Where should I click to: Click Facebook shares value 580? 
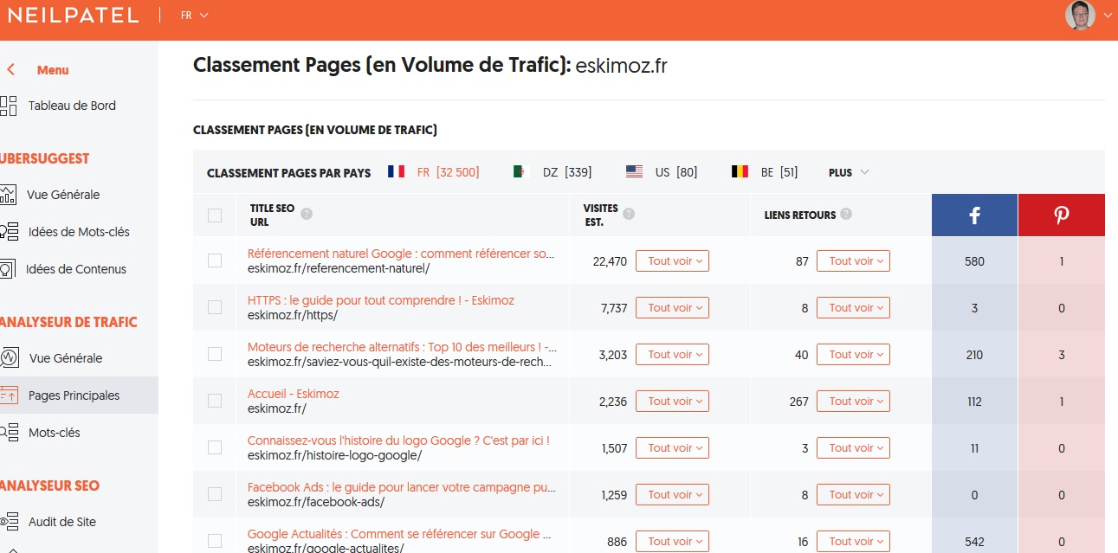pyautogui.click(x=974, y=261)
